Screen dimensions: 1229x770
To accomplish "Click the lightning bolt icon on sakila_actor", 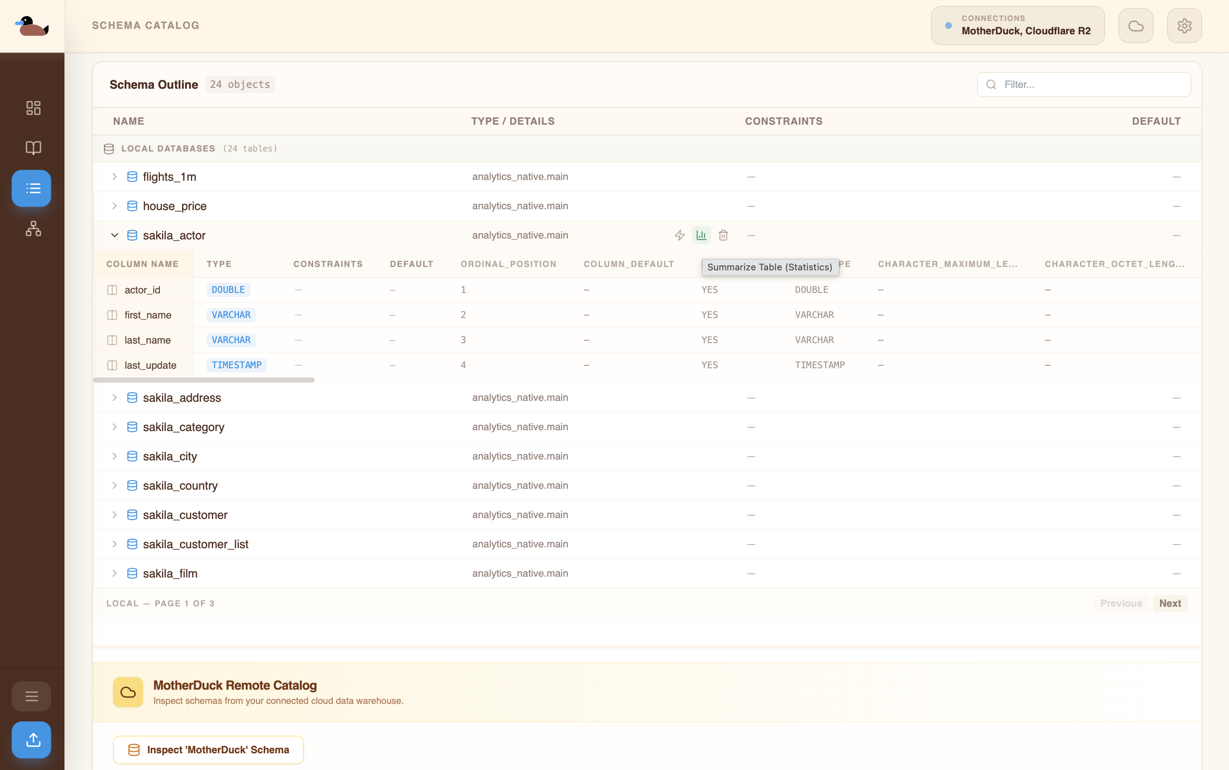I will click(x=679, y=235).
